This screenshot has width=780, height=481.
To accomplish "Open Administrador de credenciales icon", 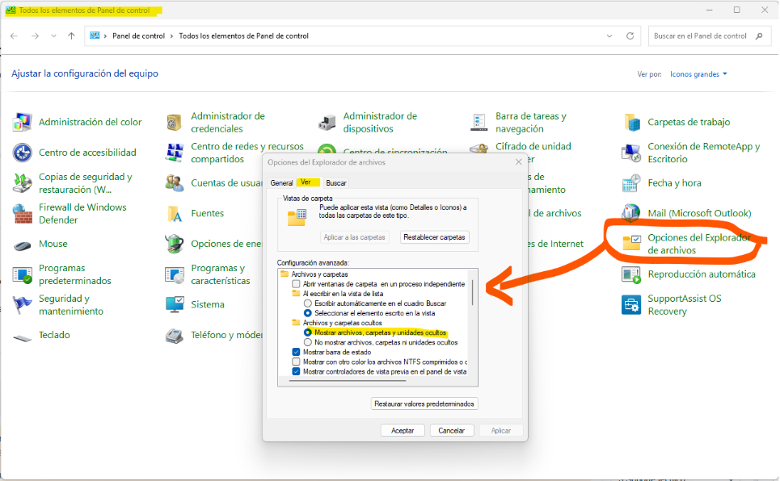I will [x=174, y=122].
